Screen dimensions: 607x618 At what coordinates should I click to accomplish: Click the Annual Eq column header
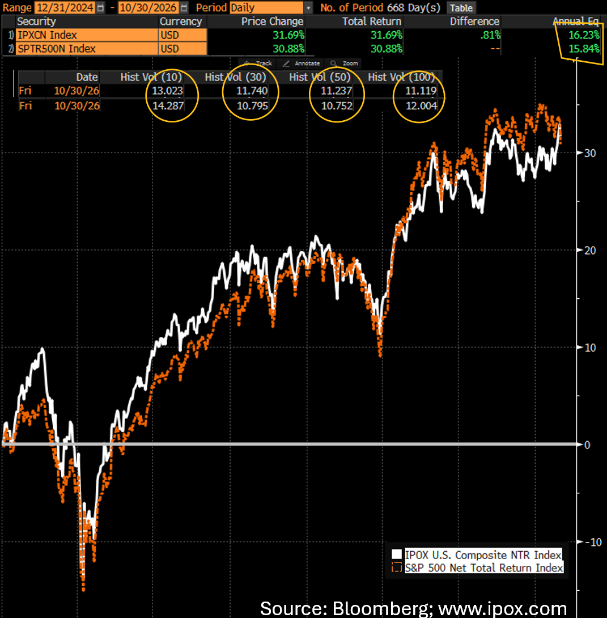[575, 22]
